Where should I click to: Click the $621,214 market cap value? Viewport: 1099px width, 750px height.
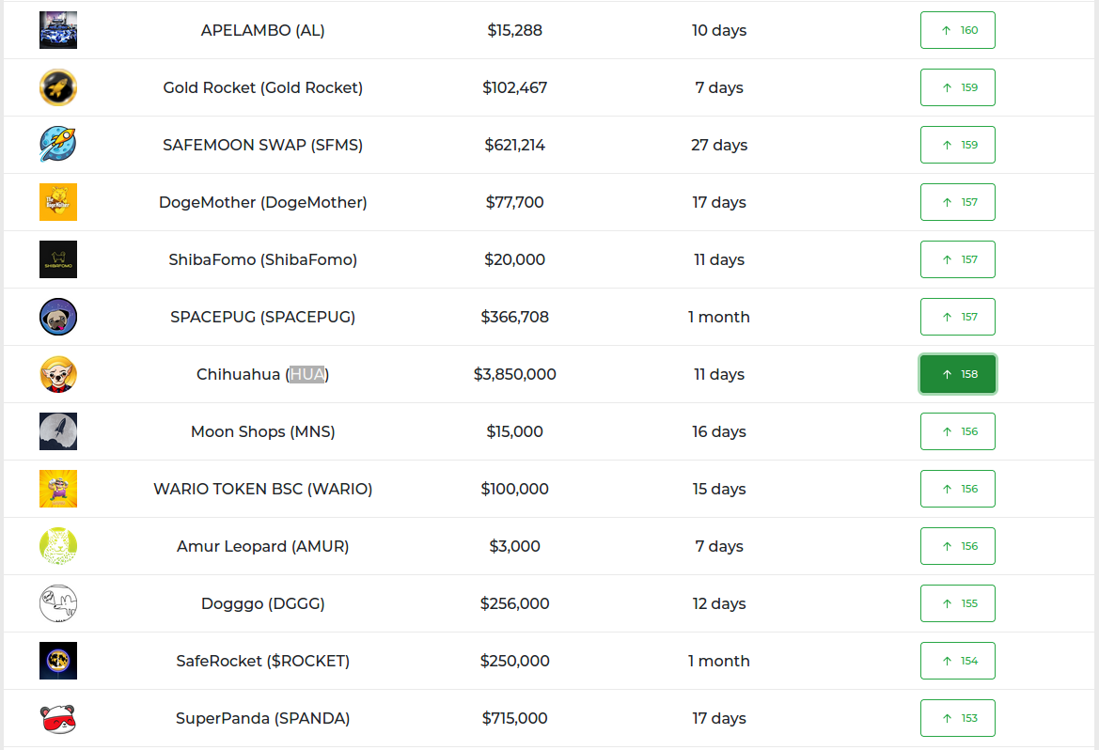click(514, 145)
